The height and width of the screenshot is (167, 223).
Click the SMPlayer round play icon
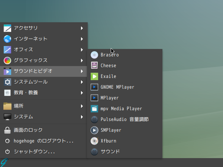click(94, 130)
